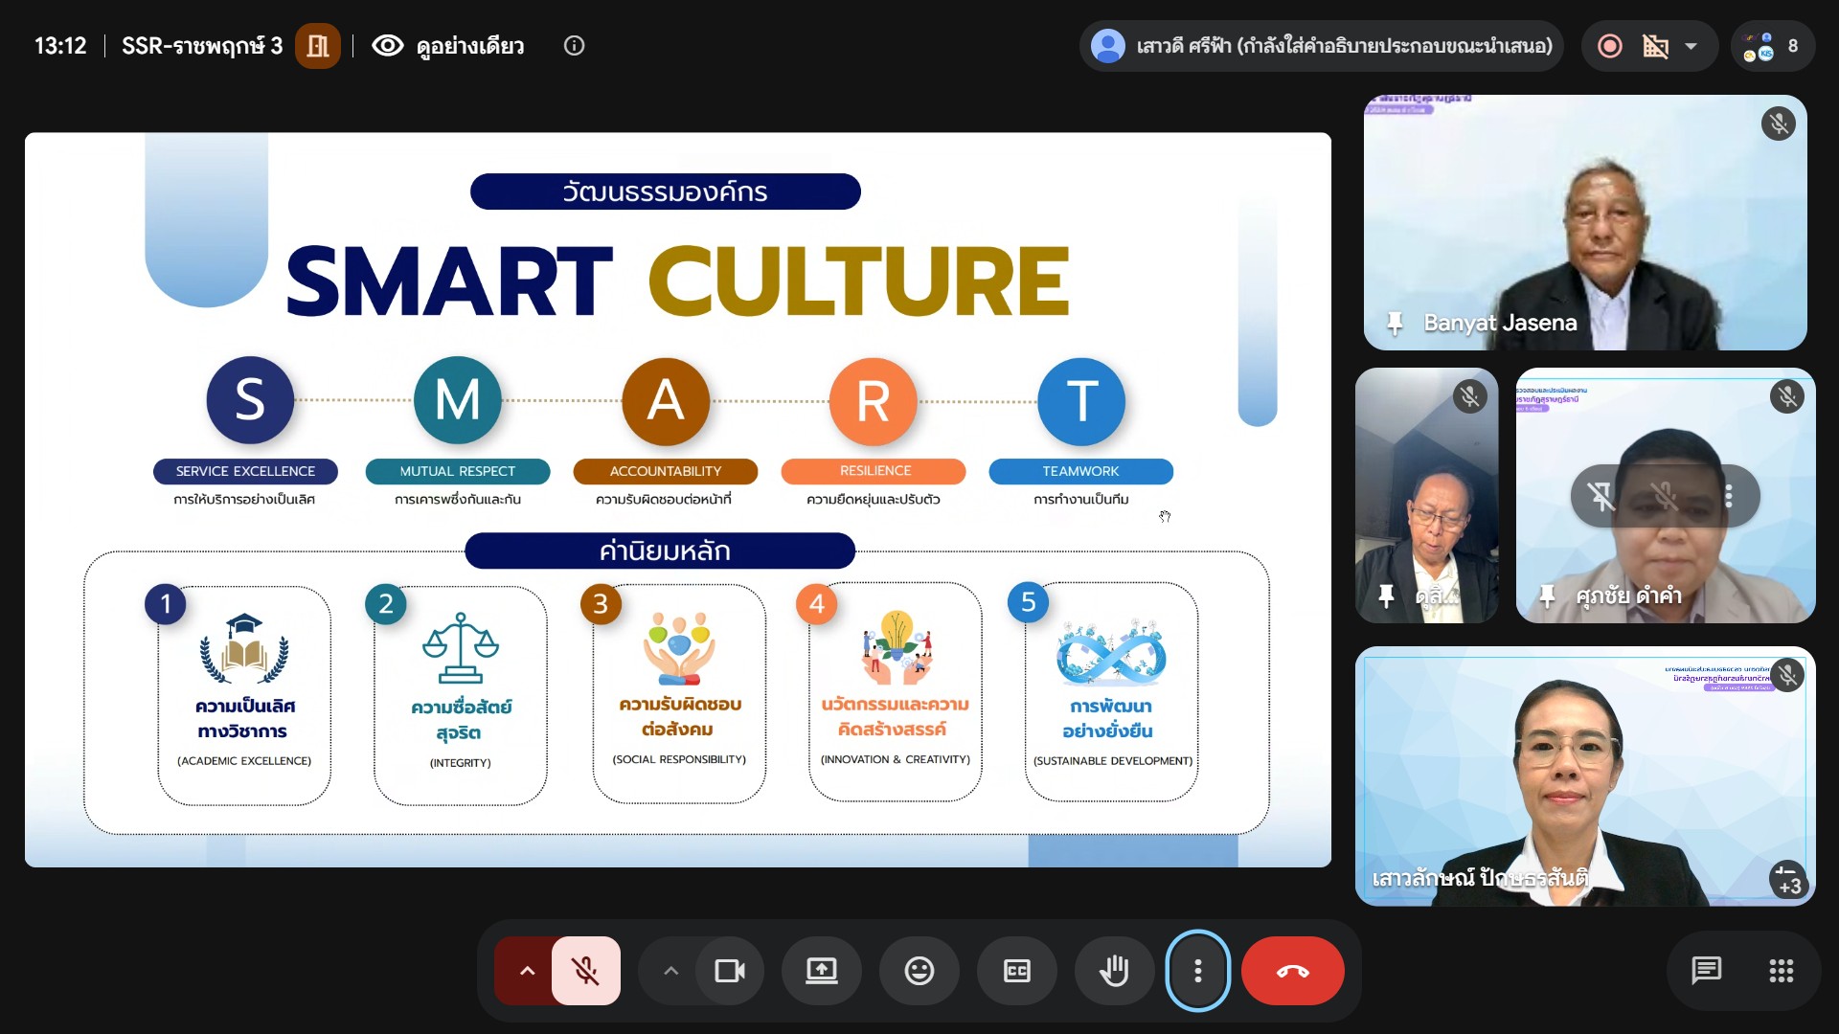The height and width of the screenshot is (1034, 1839).
Task: Open the chat panel icon
Action: coord(1706,971)
